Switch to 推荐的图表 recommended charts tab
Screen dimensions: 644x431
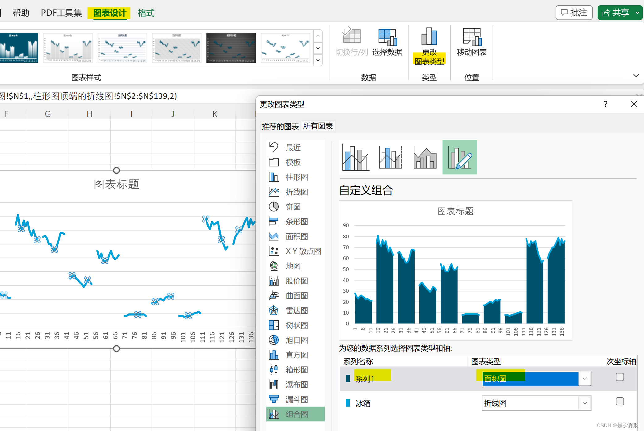(x=280, y=127)
